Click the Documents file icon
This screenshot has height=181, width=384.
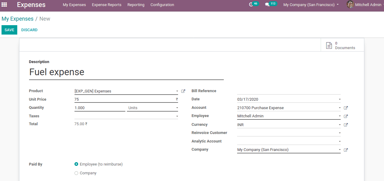click(x=329, y=45)
